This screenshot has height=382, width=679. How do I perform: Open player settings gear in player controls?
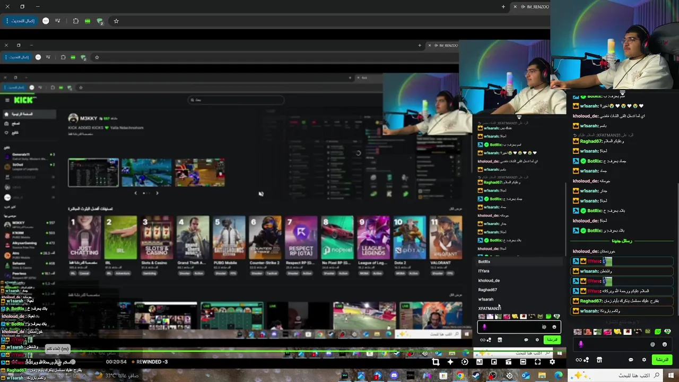552,362
